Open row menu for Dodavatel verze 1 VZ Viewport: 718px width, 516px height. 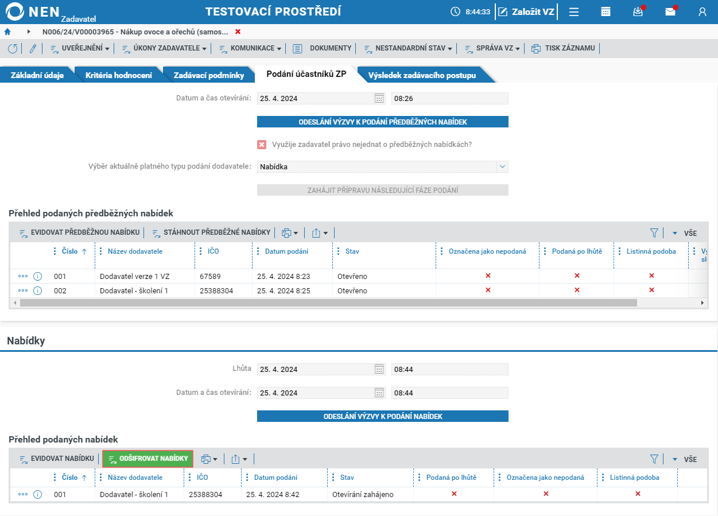pyautogui.click(x=23, y=276)
